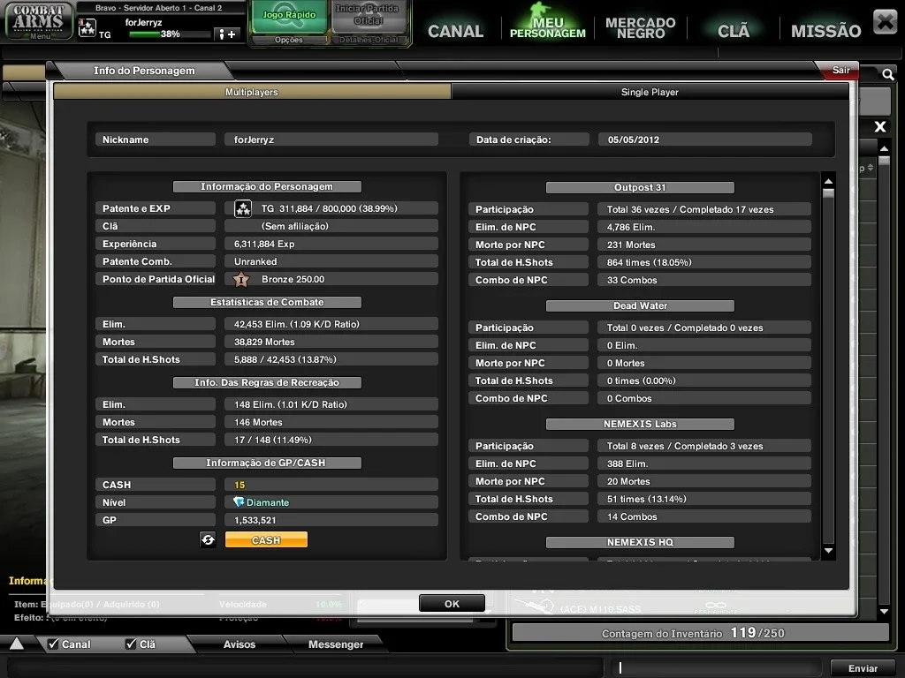Click the Bronze star medal icon
The height and width of the screenshot is (678, 905).
point(241,280)
